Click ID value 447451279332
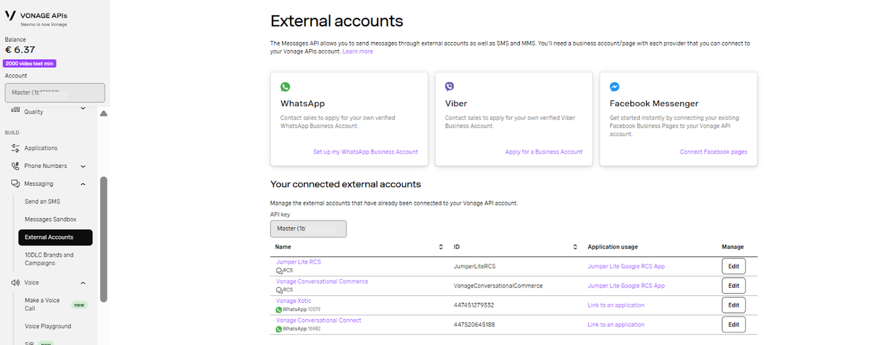 474,305
